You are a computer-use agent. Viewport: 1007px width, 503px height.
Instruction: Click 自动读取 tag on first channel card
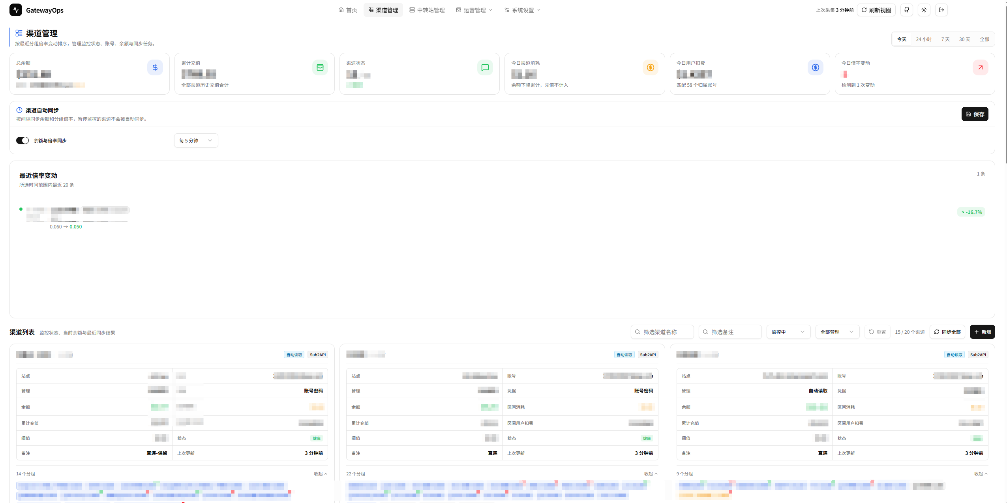(294, 355)
